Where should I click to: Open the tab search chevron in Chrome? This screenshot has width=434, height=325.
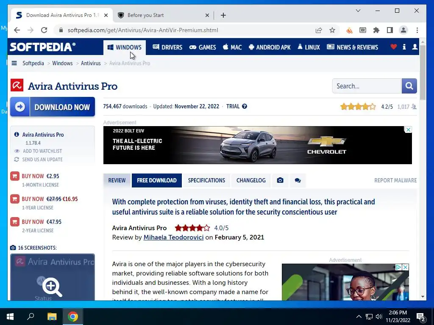pyautogui.click(x=358, y=11)
